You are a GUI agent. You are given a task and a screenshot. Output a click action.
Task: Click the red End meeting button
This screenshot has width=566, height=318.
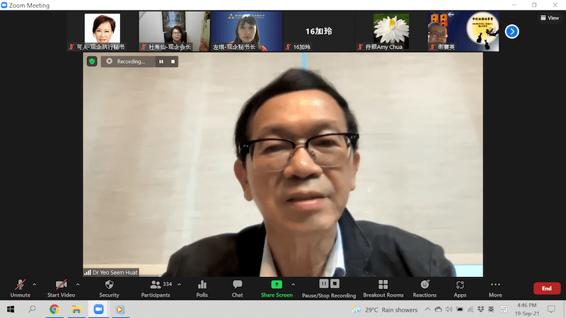pyautogui.click(x=546, y=288)
